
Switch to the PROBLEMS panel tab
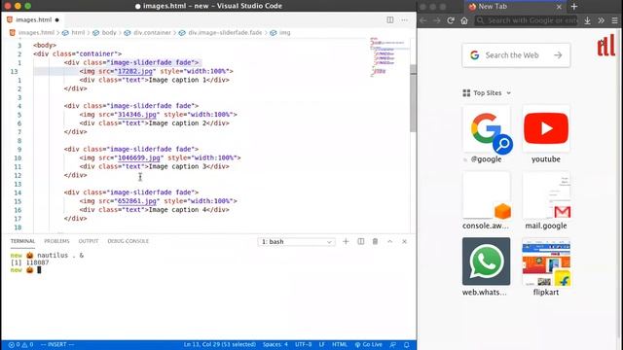click(x=56, y=241)
